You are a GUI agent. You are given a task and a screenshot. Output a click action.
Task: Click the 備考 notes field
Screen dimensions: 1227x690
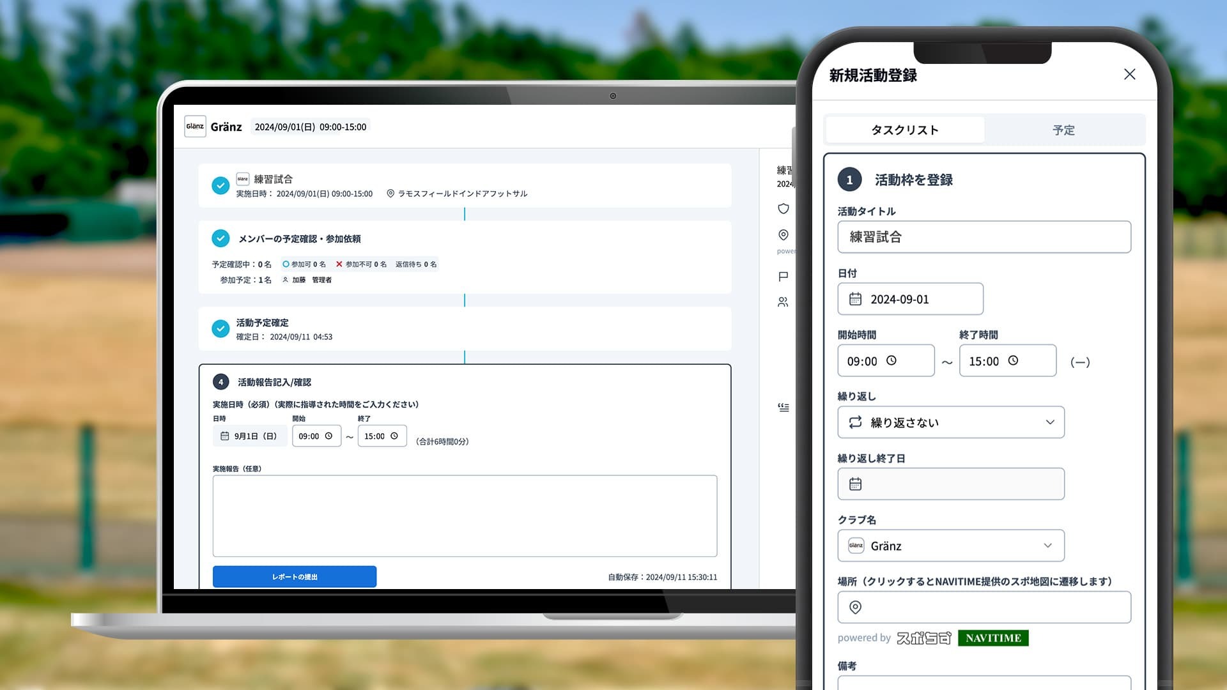pos(984,682)
